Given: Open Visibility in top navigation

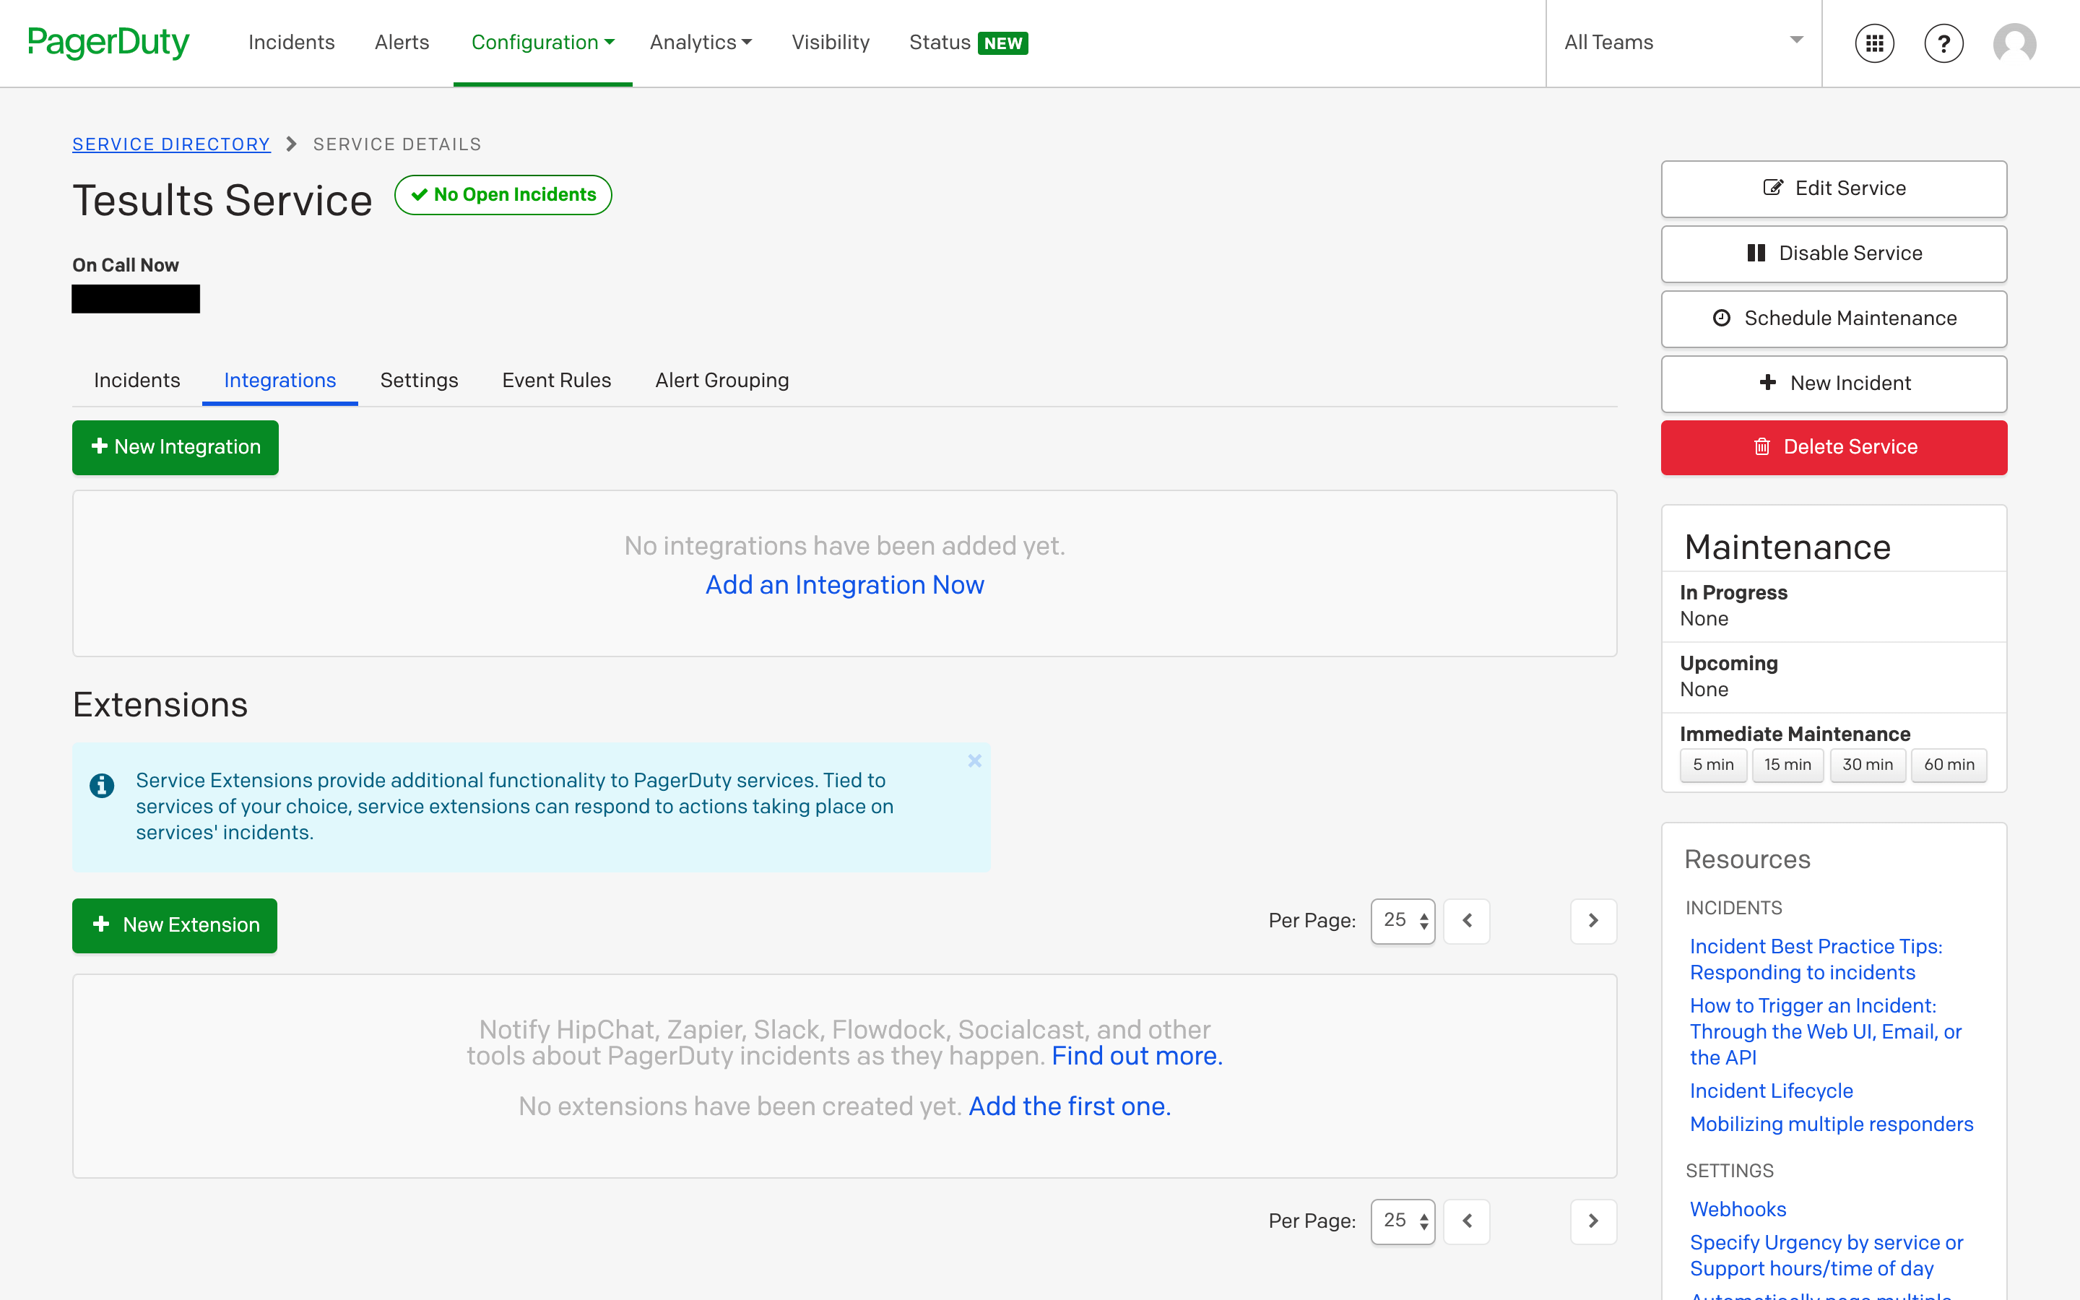Looking at the screenshot, I should click(831, 42).
